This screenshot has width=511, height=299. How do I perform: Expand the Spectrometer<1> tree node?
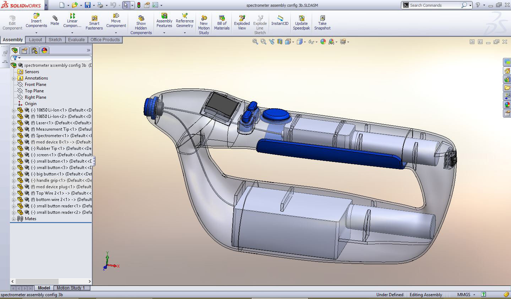point(13,136)
